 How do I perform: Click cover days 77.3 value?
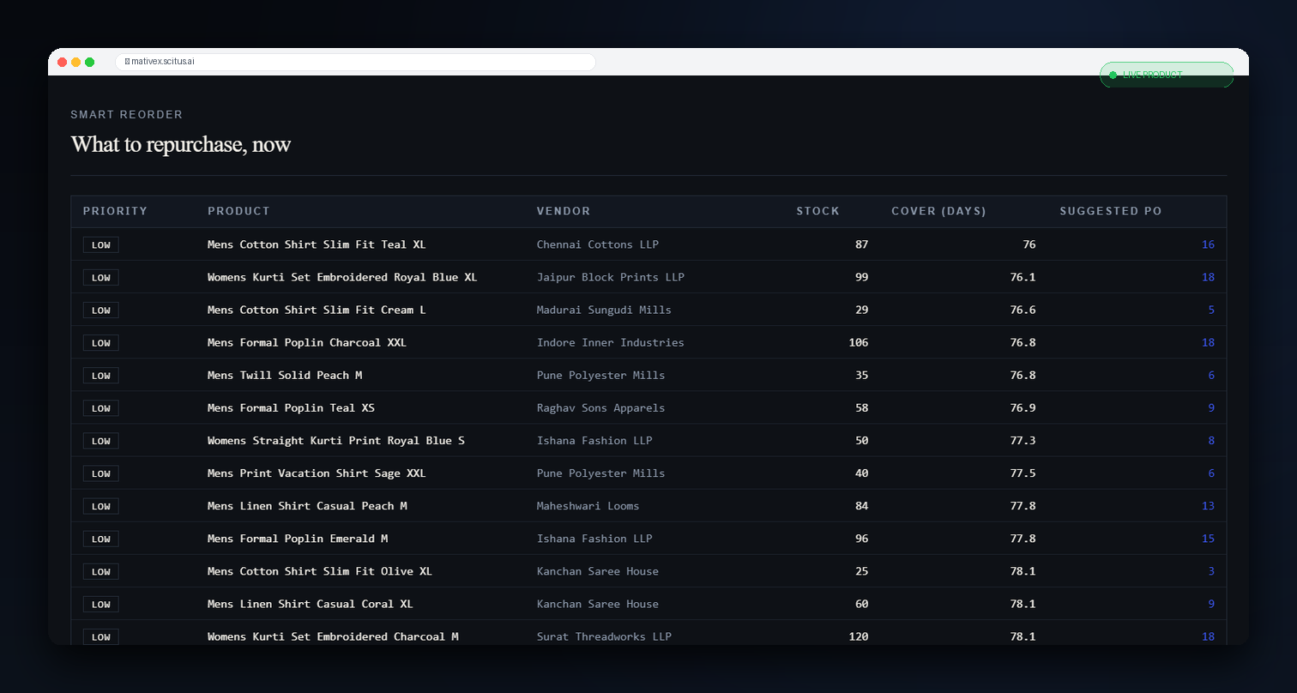[1023, 440]
